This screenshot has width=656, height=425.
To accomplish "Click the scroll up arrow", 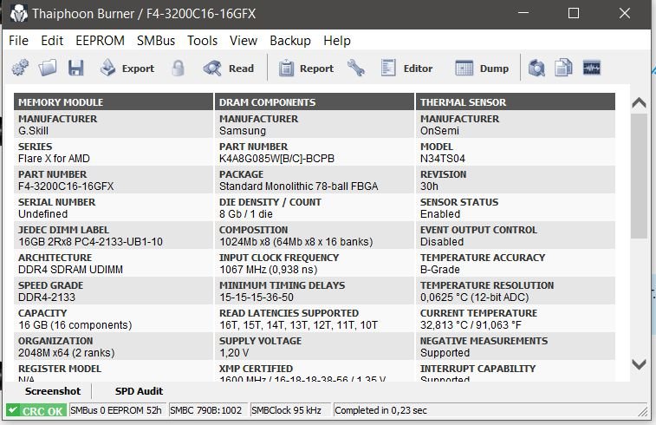I will pos(639,102).
